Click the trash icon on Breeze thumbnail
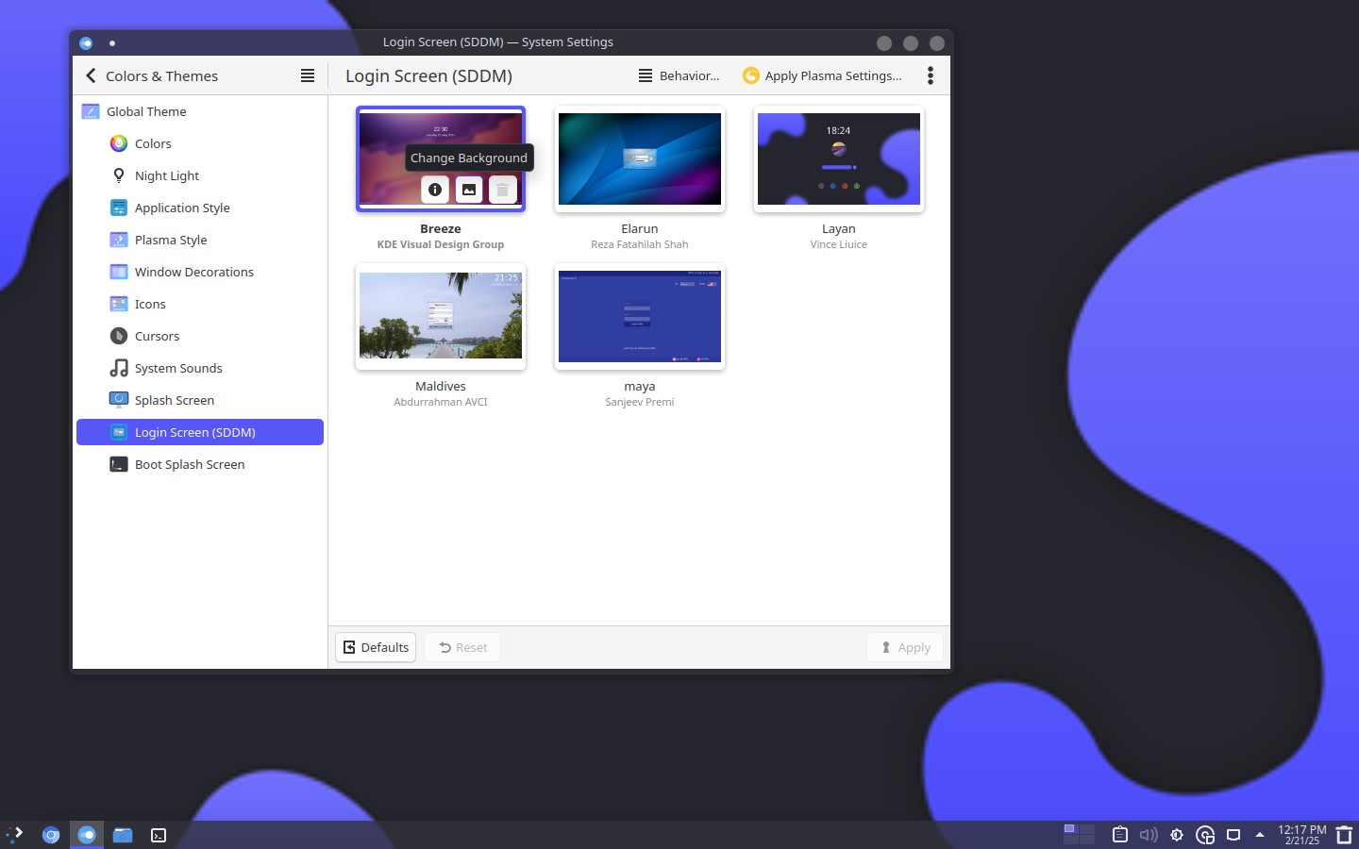1359x849 pixels. [x=503, y=190]
